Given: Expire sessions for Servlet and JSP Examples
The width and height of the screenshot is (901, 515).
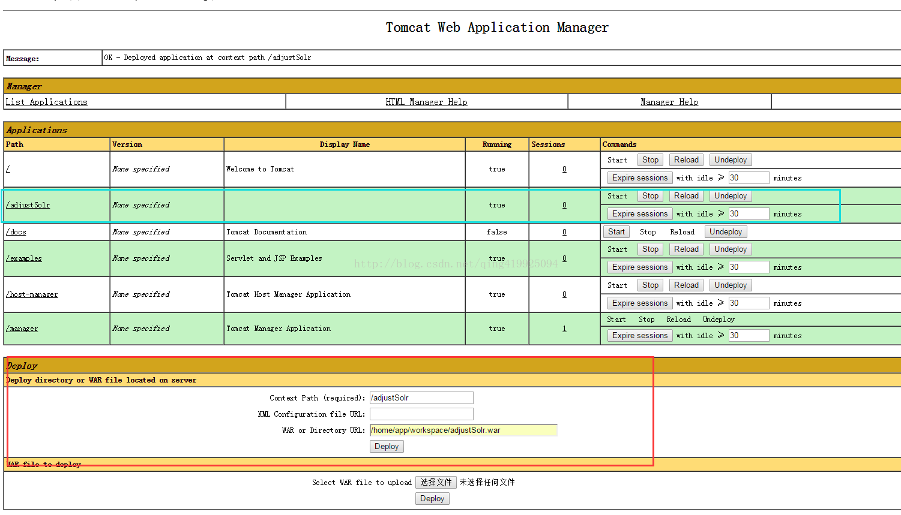Looking at the screenshot, I should [x=640, y=267].
